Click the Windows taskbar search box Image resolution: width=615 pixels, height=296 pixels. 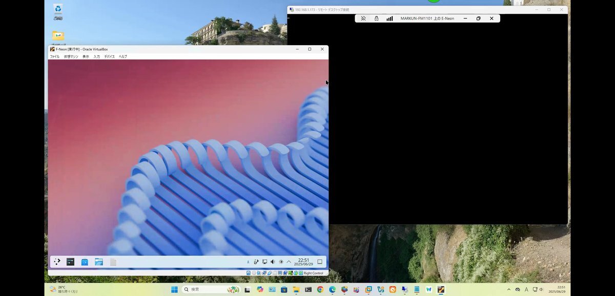(x=212, y=289)
